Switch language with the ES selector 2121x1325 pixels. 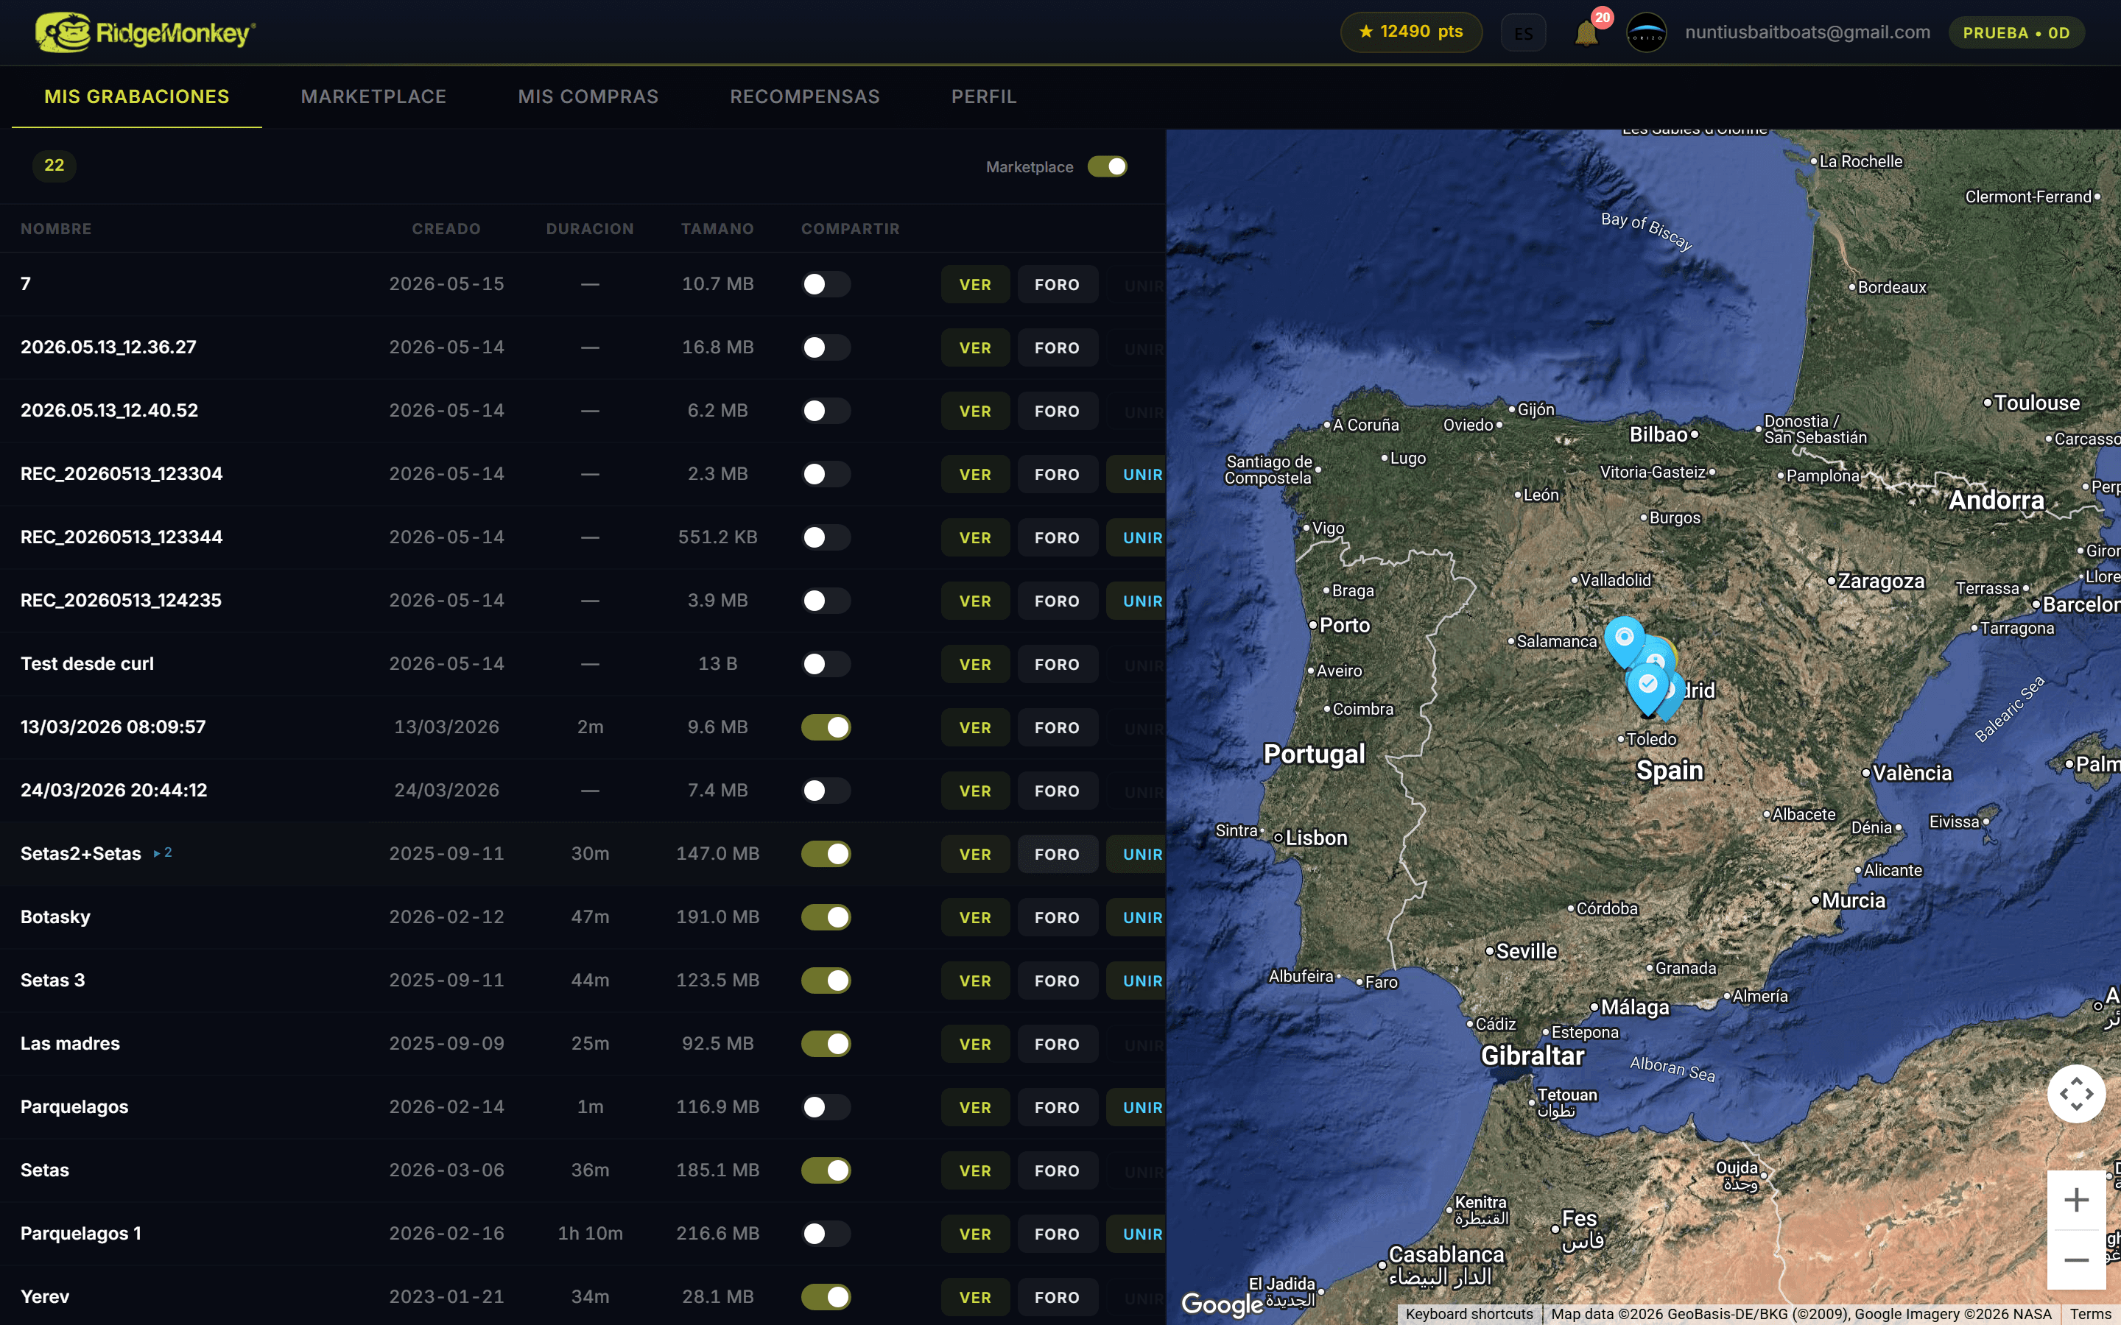click(1523, 33)
